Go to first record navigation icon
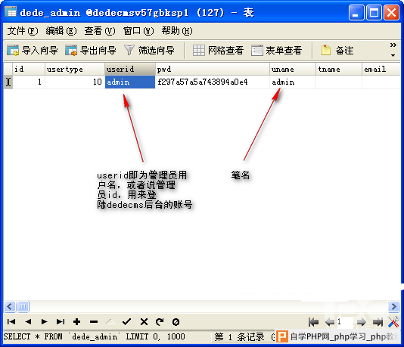This screenshot has height=347, width=404. coord(11,322)
